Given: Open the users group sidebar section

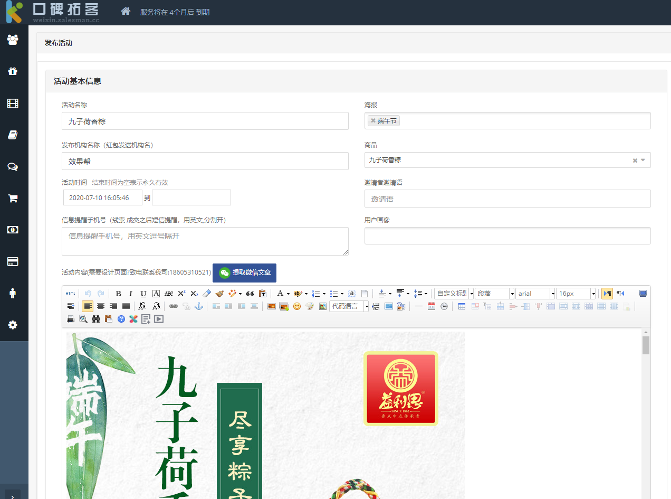Looking at the screenshot, I should [x=13, y=40].
